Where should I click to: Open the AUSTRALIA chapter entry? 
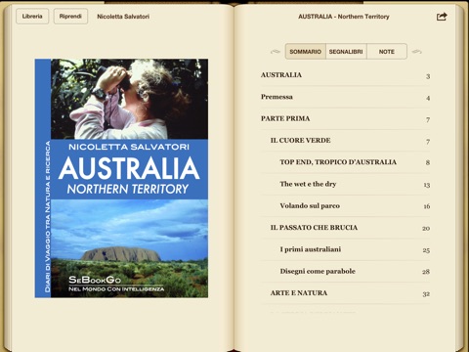pos(345,75)
